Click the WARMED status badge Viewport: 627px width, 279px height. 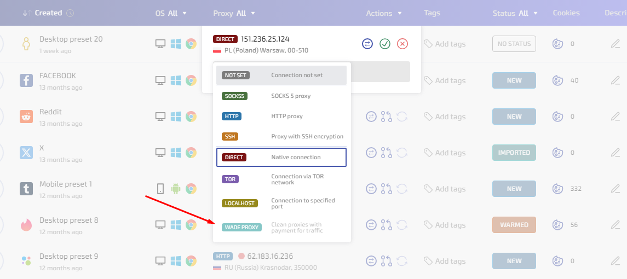(x=514, y=225)
